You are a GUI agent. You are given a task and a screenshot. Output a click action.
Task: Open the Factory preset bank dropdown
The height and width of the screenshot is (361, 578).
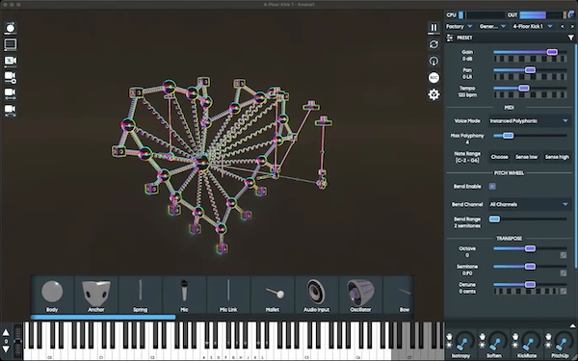459,27
